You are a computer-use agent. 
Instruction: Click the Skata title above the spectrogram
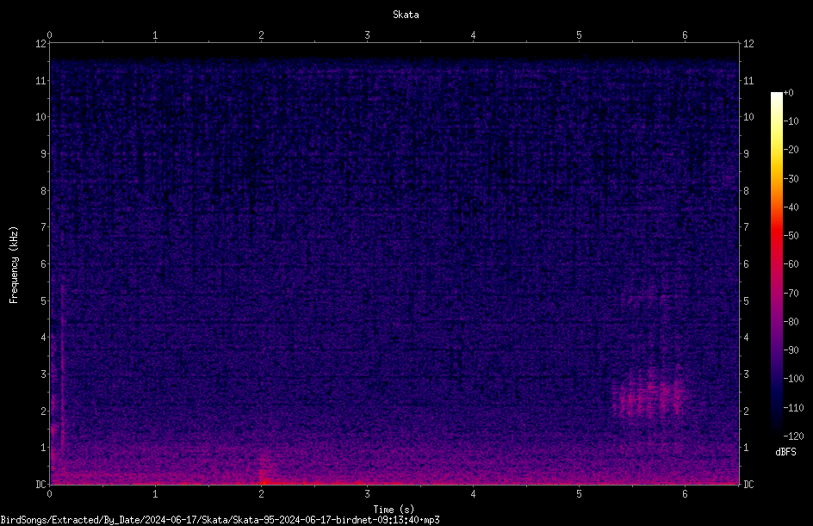(406, 15)
